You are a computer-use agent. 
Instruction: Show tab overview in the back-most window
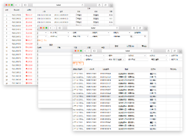(x=105, y=5)
